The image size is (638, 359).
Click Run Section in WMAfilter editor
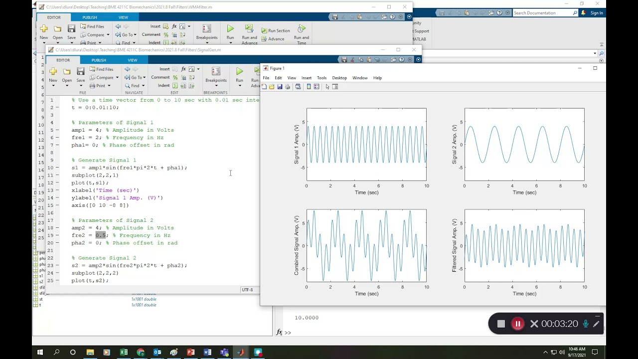[275, 30]
